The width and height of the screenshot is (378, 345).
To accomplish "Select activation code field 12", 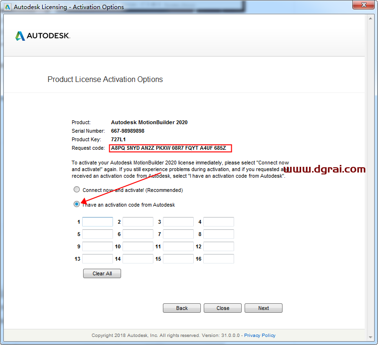I will [218, 246].
